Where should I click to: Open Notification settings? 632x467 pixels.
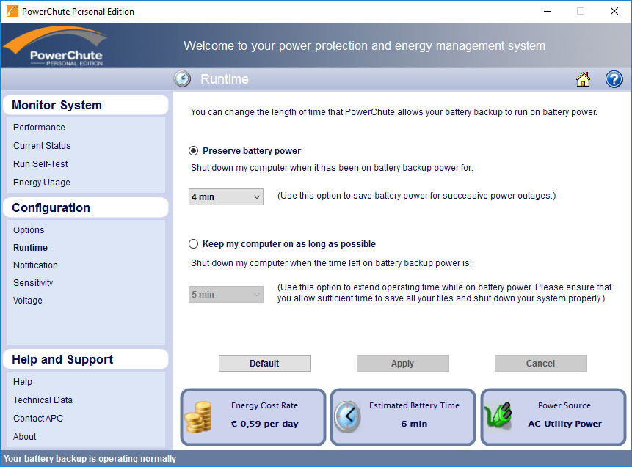35,265
